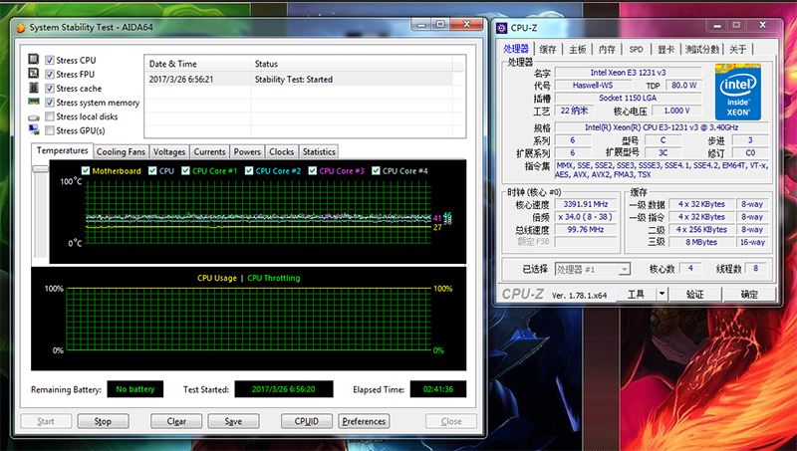Screen dimensions: 797x451
Task: Toggle CPU Core #4 graph checkbox
Action: (x=376, y=170)
